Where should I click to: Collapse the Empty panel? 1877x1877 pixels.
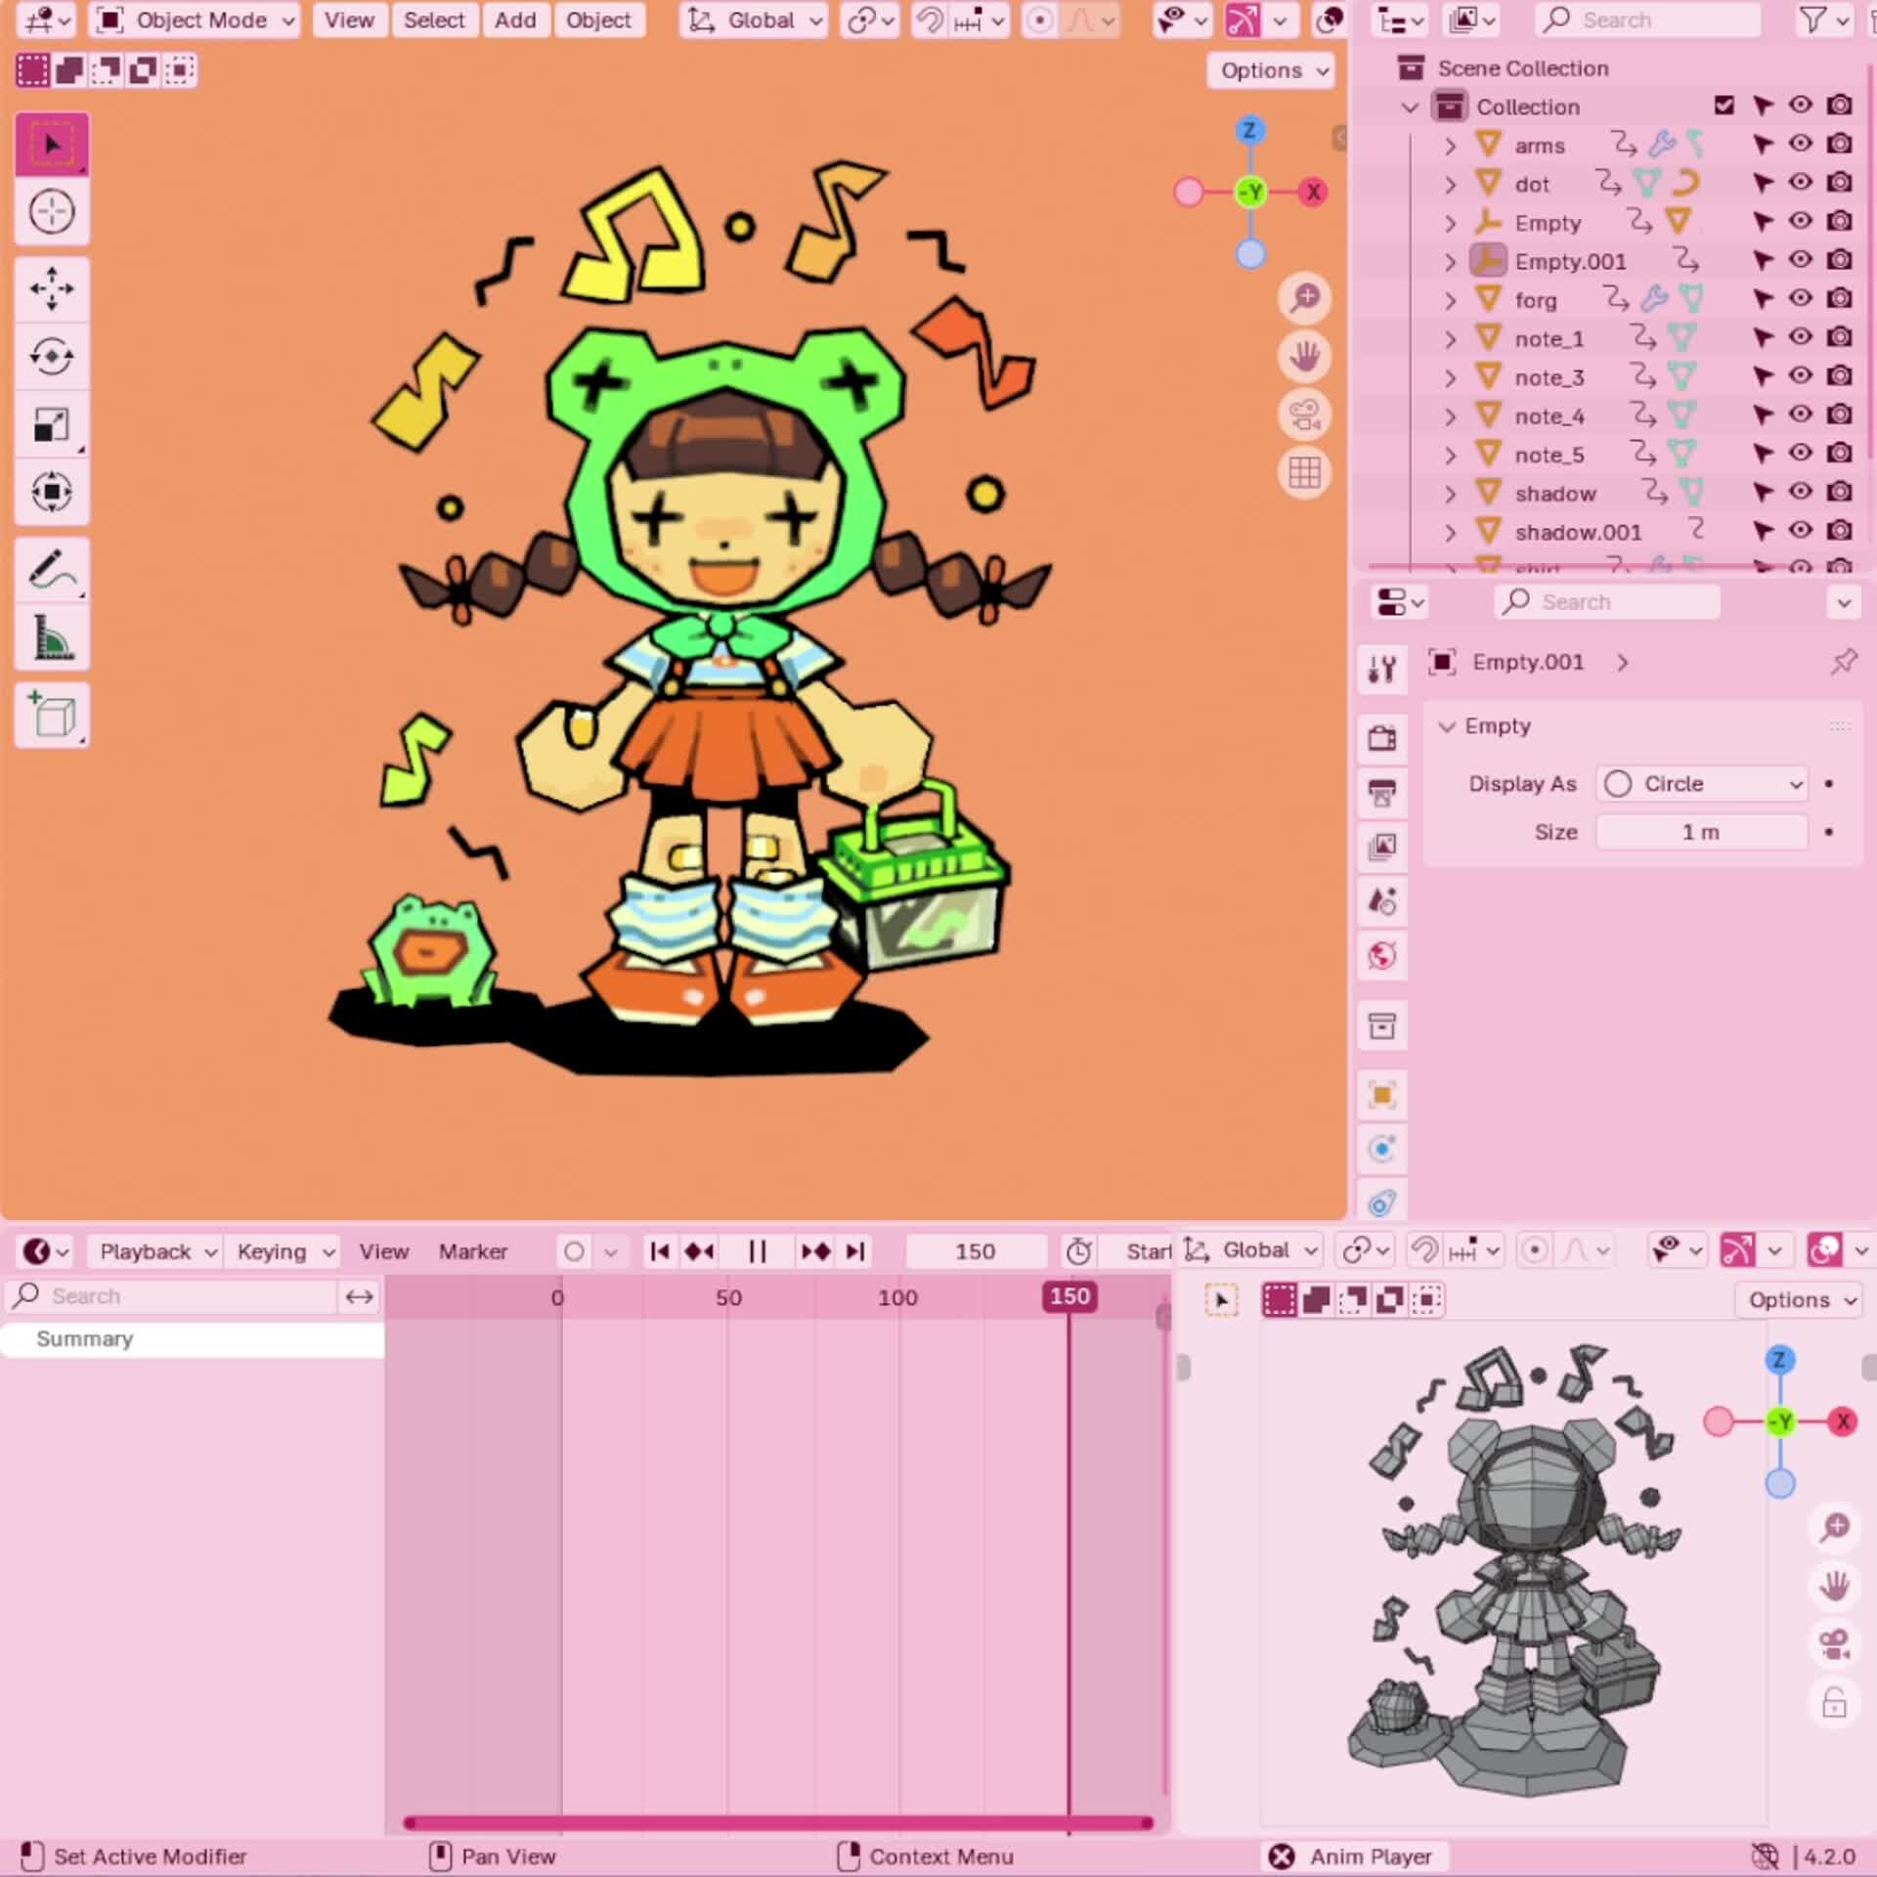(1447, 726)
